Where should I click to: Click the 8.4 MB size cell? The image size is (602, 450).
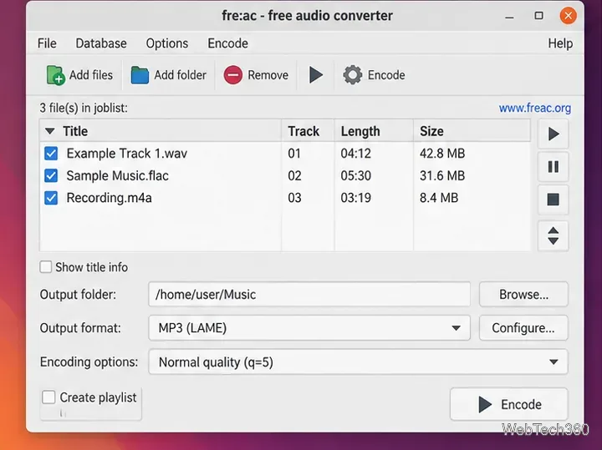click(439, 198)
